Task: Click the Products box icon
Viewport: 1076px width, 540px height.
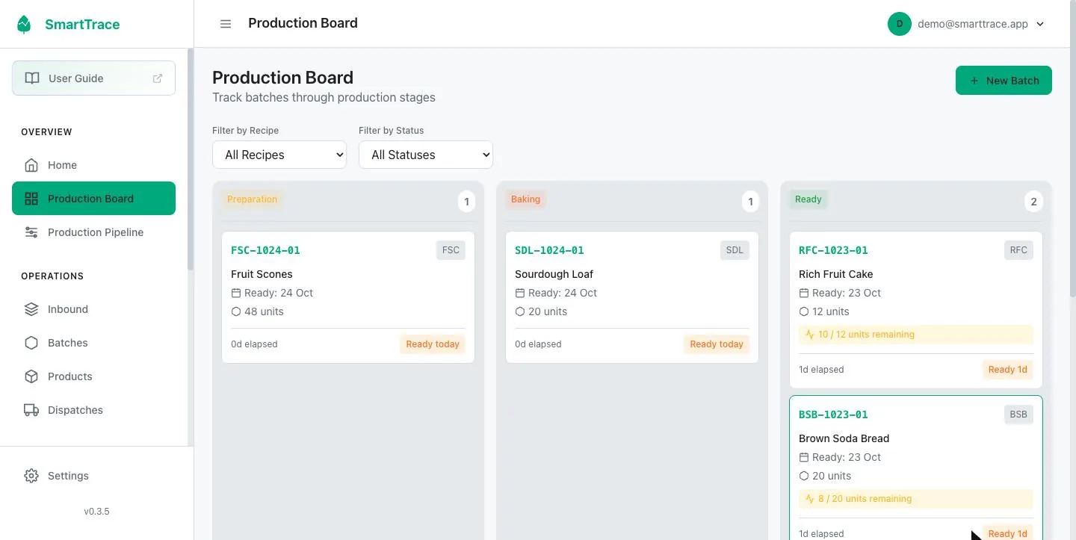Action: coord(31,376)
